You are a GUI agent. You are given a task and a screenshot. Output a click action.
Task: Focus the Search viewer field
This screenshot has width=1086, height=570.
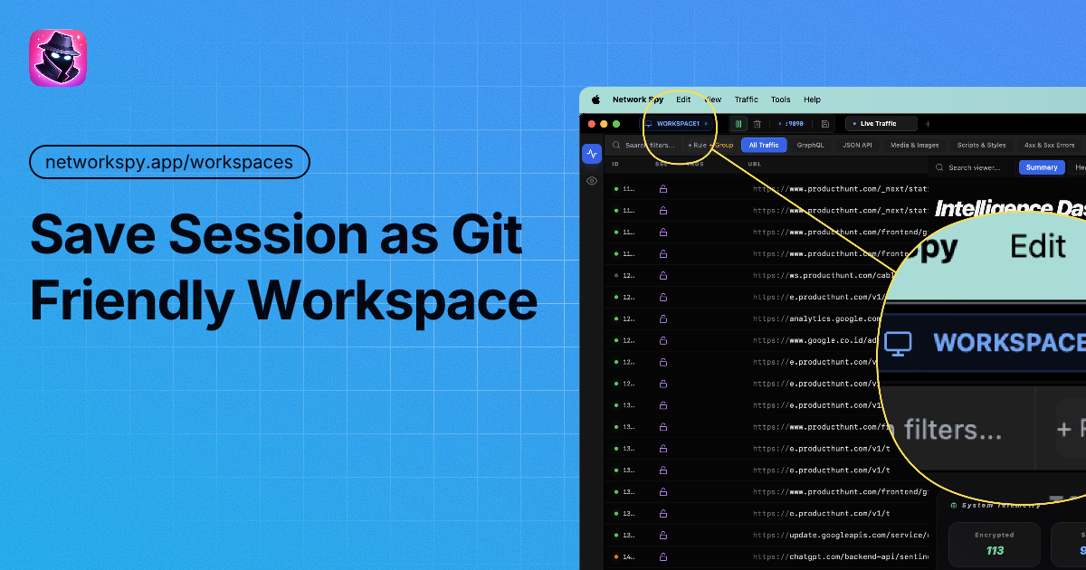click(x=974, y=167)
